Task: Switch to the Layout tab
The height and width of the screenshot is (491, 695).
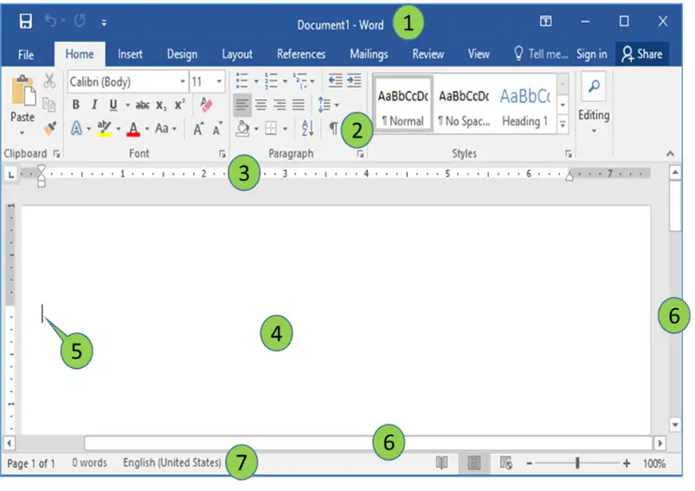Action: pos(237,54)
